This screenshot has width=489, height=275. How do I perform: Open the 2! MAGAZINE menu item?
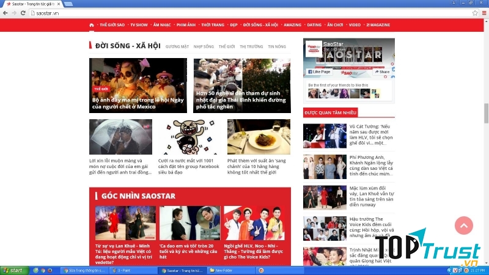pos(378,25)
